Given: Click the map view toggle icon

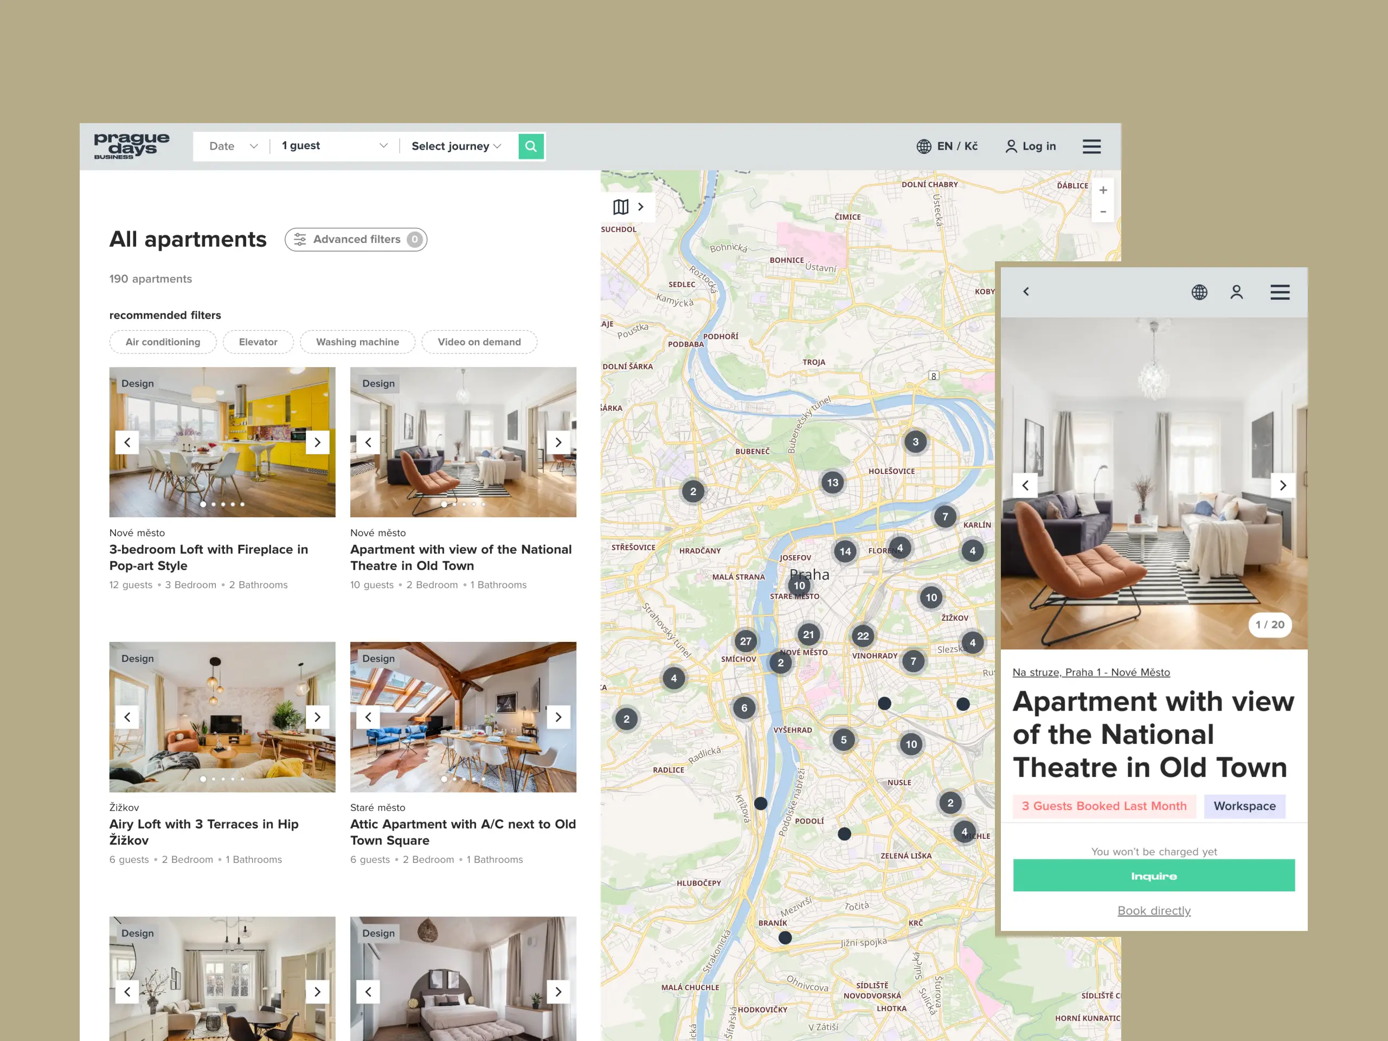Looking at the screenshot, I should [621, 207].
